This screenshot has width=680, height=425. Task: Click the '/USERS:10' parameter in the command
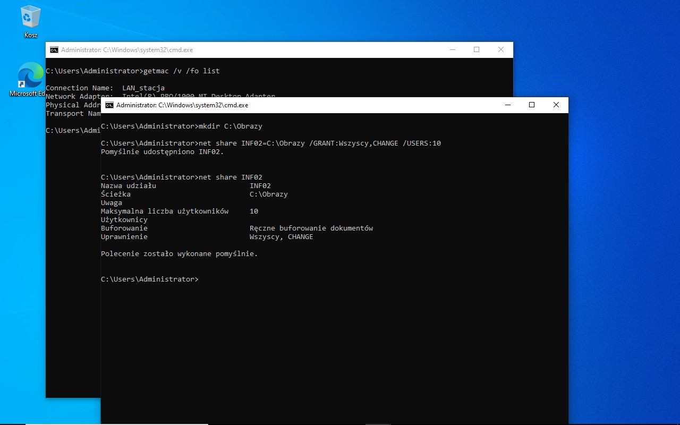pyautogui.click(x=422, y=143)
